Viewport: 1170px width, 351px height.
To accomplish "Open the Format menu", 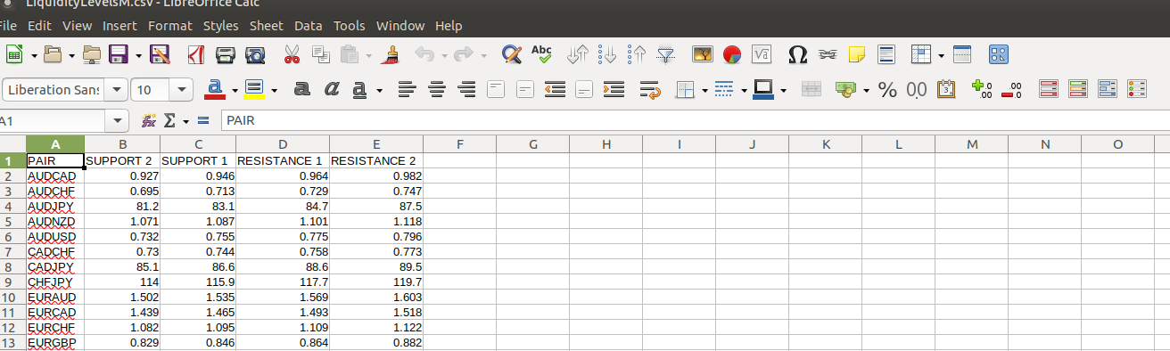I will pyautogui.click(x=170, y=26).
